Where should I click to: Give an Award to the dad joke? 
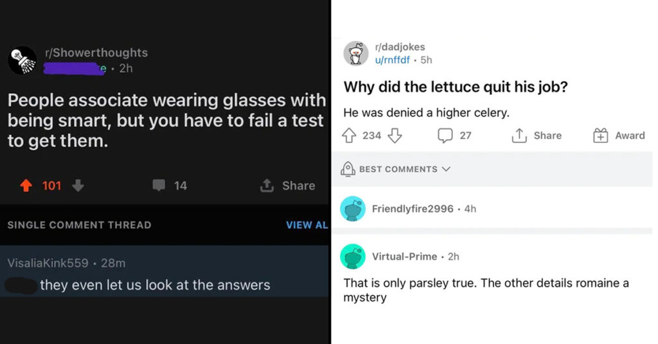click(x=619, y=135)
